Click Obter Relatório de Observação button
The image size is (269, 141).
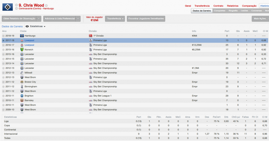point(19,19)
